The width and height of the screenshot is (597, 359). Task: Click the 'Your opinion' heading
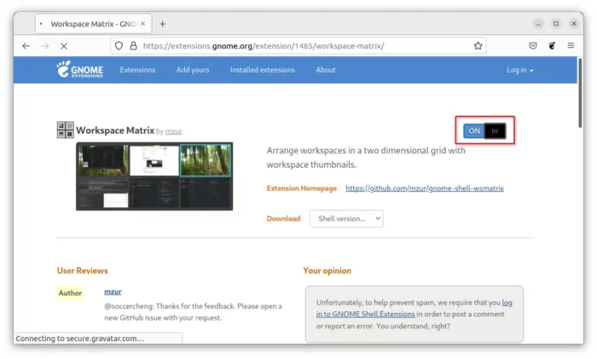tap(327, 270)
